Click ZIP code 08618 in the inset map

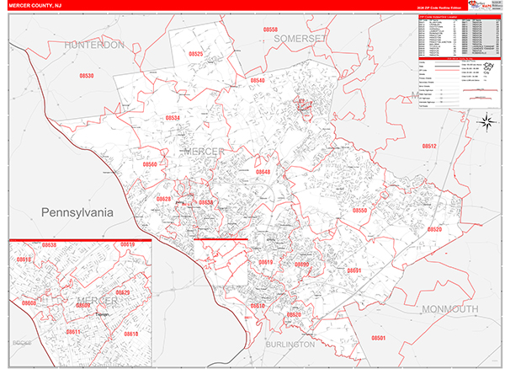click(x=24, y=259)
